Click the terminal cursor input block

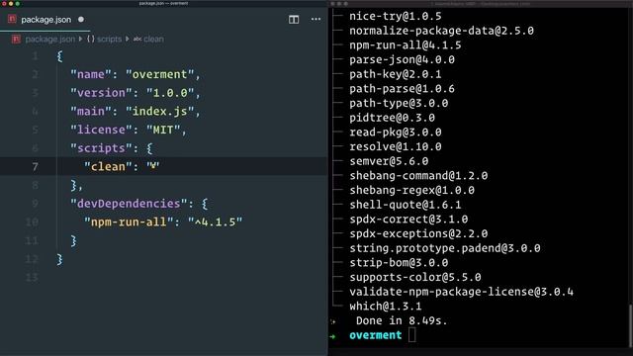[x=411, y=335]
